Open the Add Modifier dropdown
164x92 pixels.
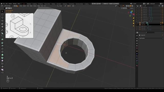(151, 38)
